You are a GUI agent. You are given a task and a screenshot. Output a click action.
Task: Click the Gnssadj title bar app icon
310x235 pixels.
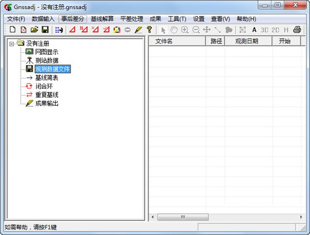tap(8, 7)
